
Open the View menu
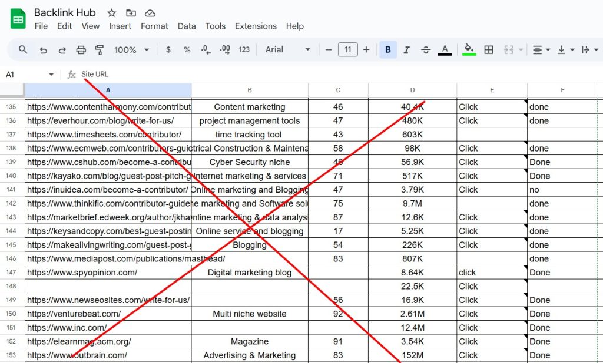(90, 26)
